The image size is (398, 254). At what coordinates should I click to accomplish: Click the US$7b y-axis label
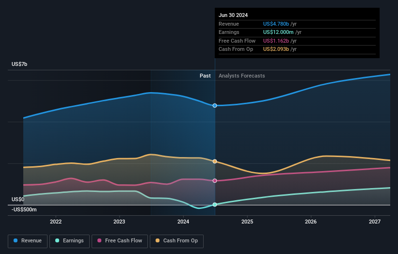tap(19, 64)
